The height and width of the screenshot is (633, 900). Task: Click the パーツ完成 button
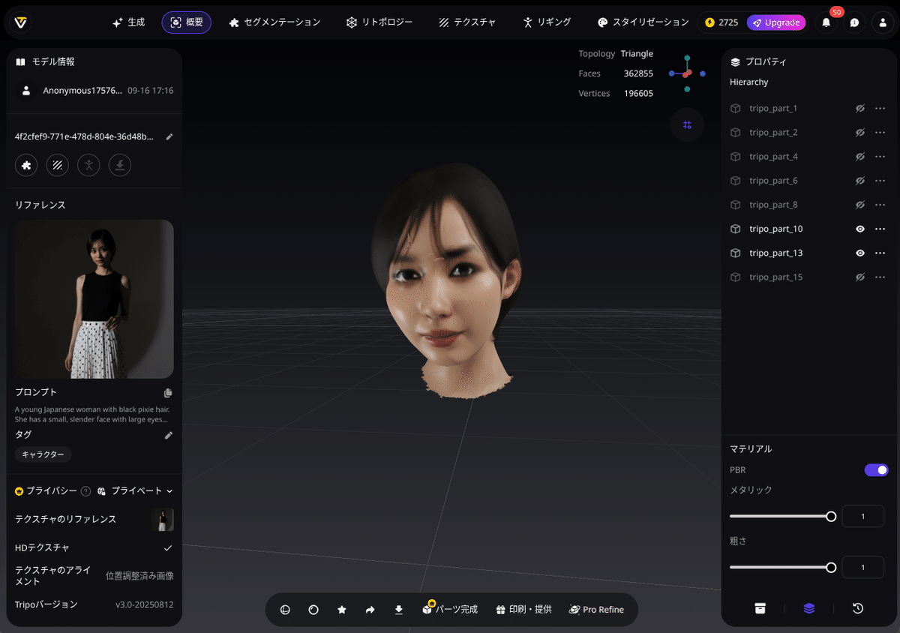click(450, 609)
